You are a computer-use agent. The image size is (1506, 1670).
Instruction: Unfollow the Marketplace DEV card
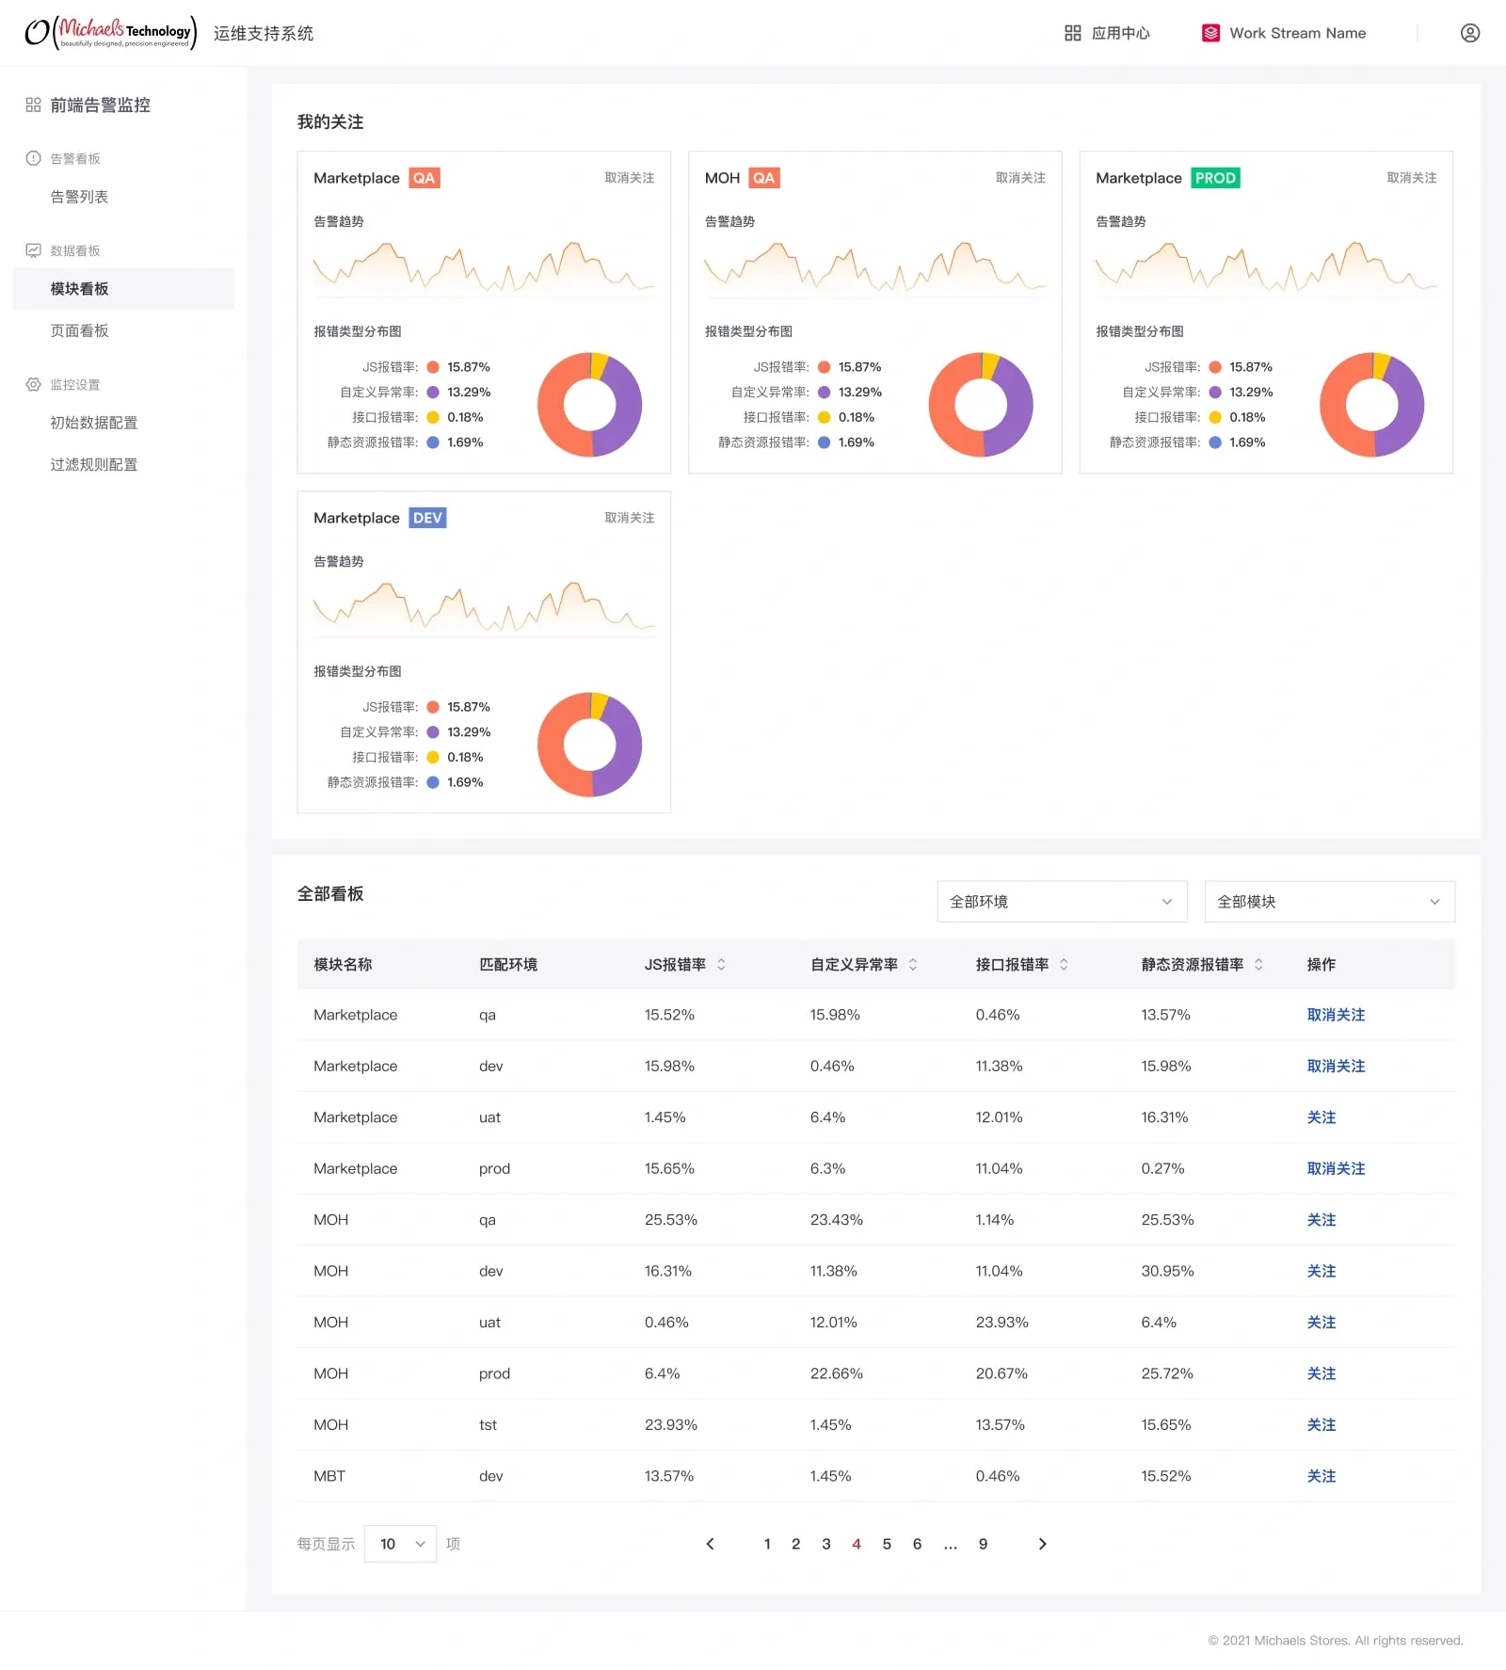[x=630, y=518]
